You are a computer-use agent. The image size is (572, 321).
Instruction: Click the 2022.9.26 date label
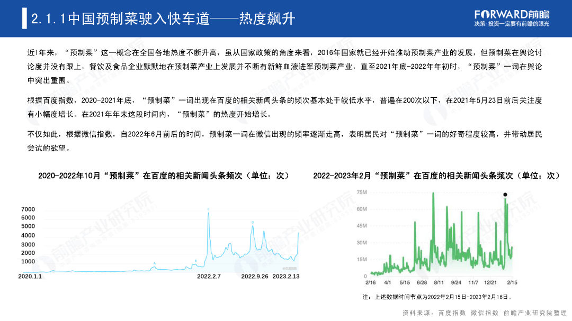(255, 277)
